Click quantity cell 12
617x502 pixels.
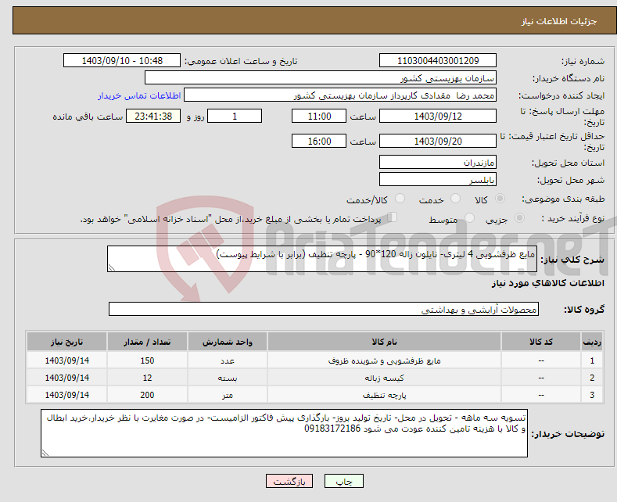(x=147, y=378)
